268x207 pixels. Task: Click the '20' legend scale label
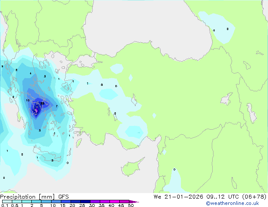coord(72,205)
